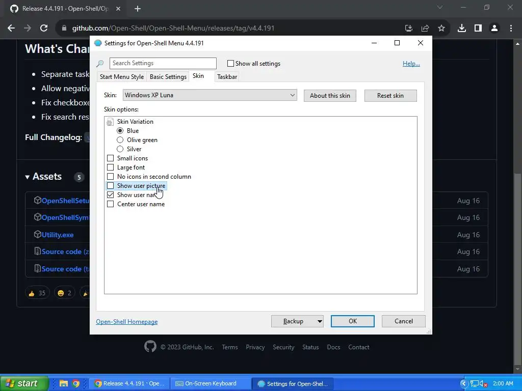Open the Contact footer link

[358, 347]
